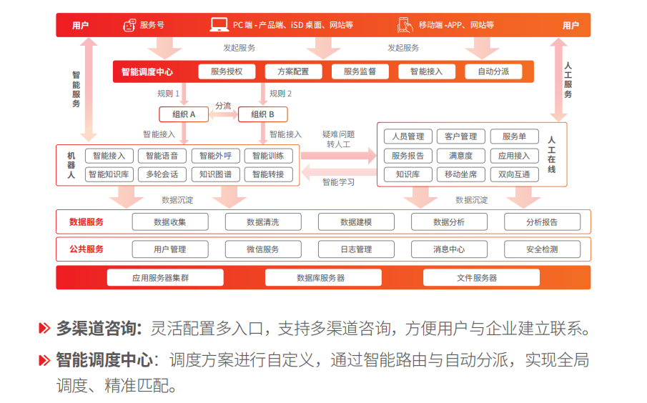Click the 智能转接 box
The image size is (647, 403).
point(268,174)
